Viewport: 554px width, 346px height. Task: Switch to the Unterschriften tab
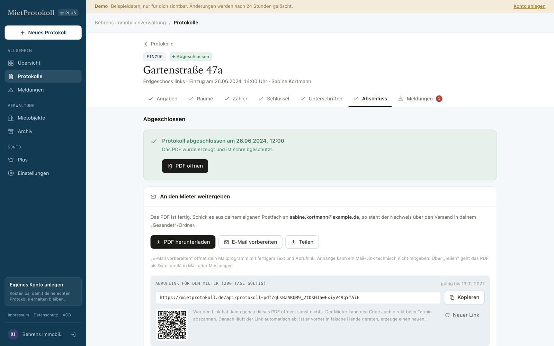321,99
